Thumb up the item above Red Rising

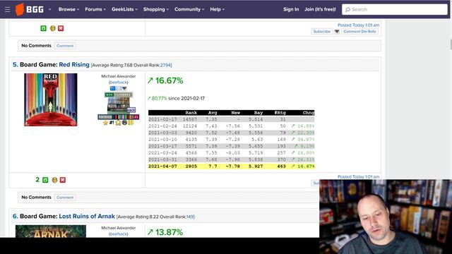point(43,28)
